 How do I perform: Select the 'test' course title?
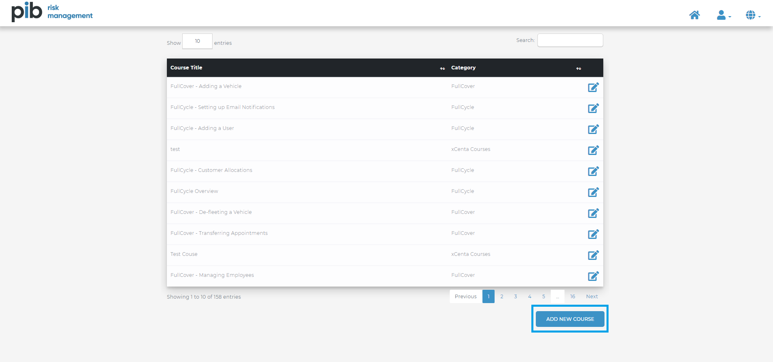[x=175, y=149]
